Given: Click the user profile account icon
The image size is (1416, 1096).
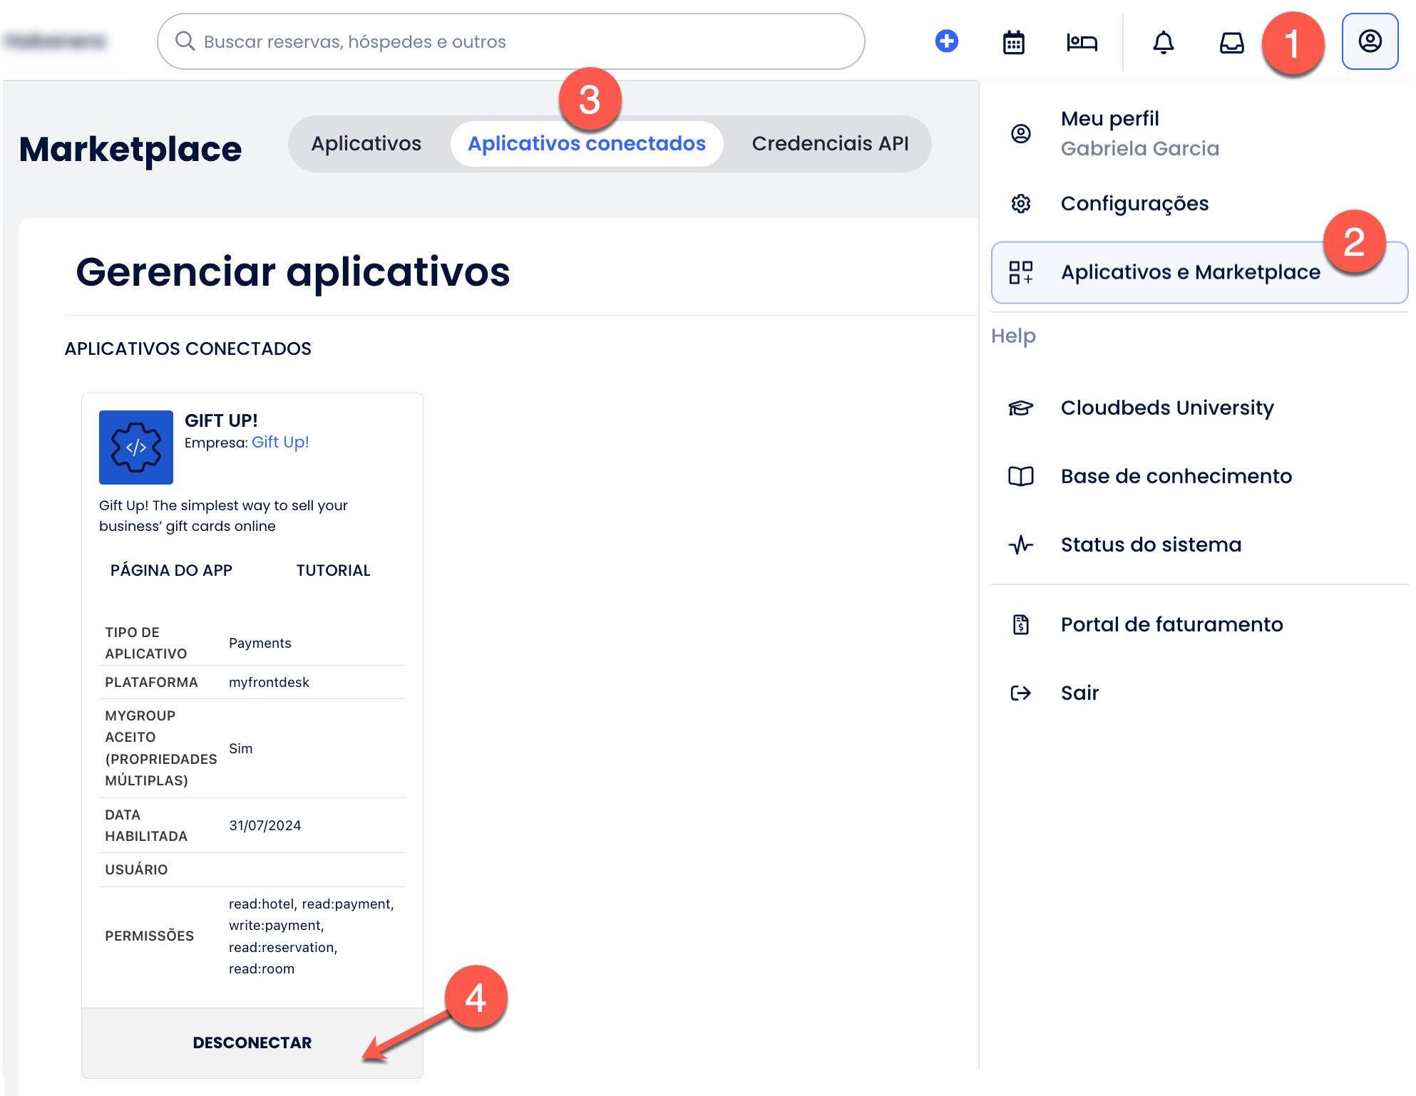Looking at the screenshot, I should 1369,41.
